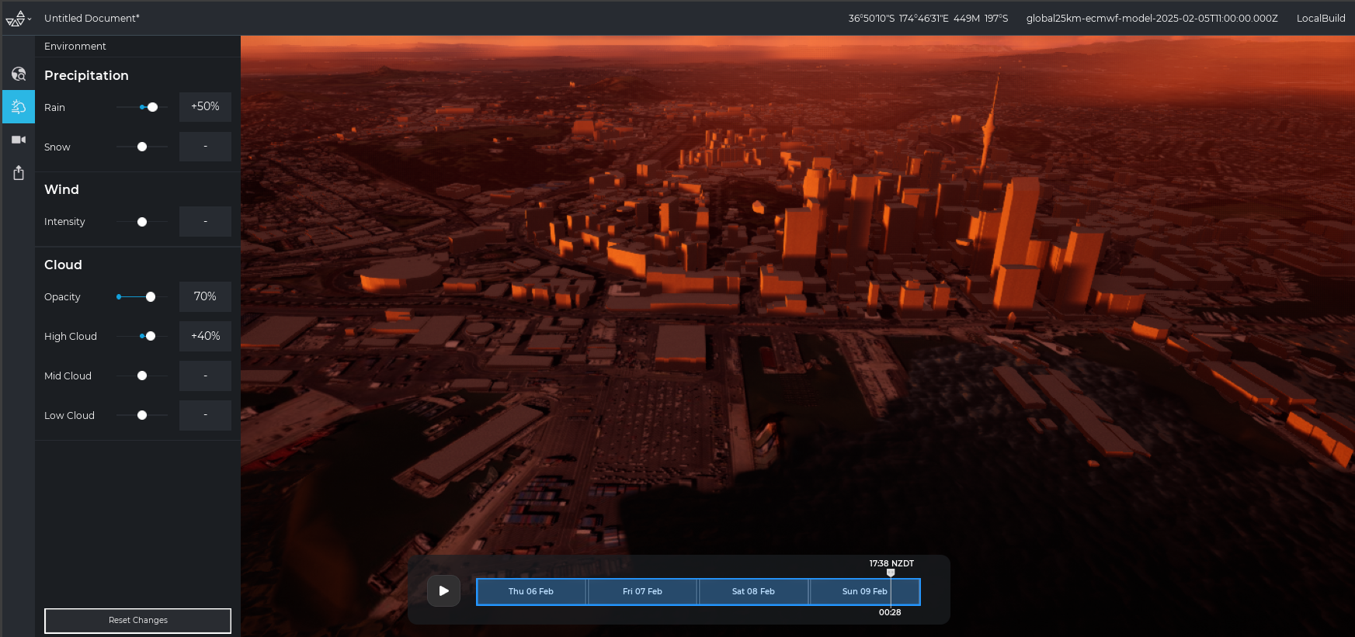Edit the Wind Intensity value field
Viewport: 1355px width, 637px height.
(205, 222)
